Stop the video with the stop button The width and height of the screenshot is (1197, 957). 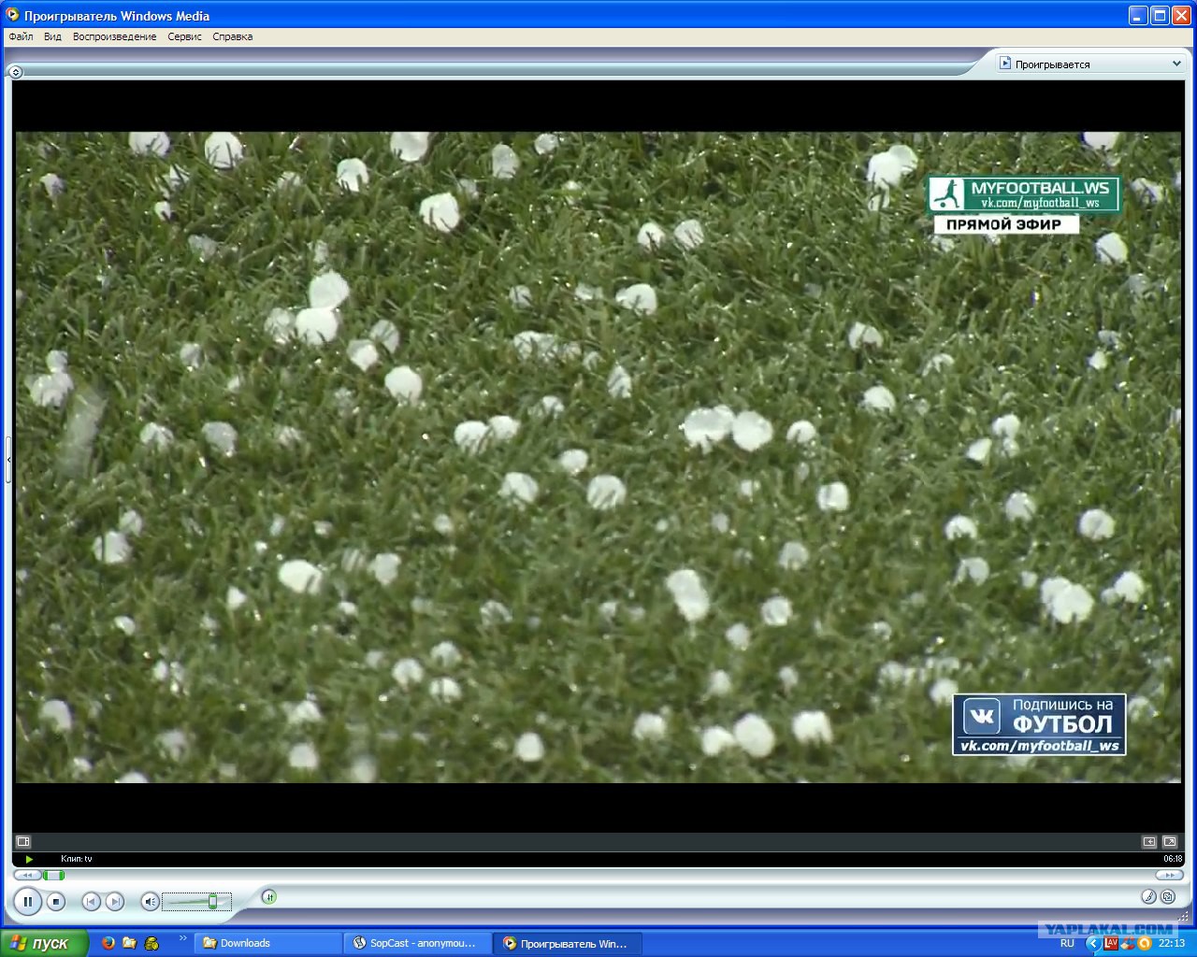pyautogui.click(x=56, y=902)
